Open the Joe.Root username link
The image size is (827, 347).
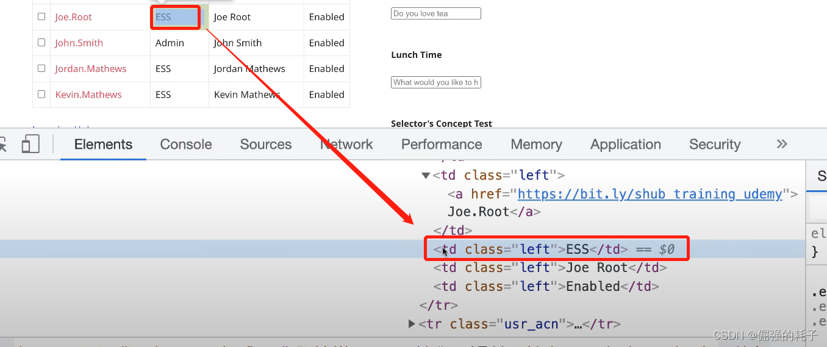tap(73, 17)
